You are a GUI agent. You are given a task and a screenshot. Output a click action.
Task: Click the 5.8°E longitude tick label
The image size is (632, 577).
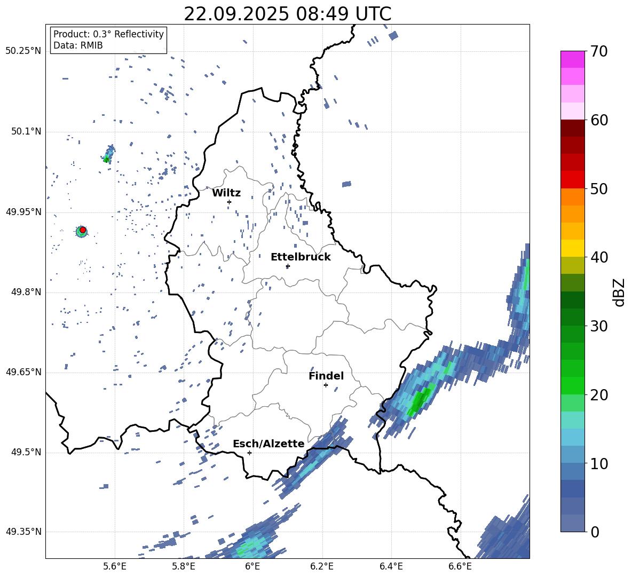pyautogui.click(x=184, y=566)
